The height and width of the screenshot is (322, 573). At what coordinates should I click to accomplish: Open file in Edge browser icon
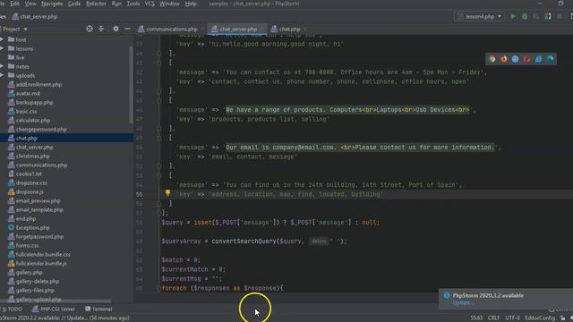point(550,59)
